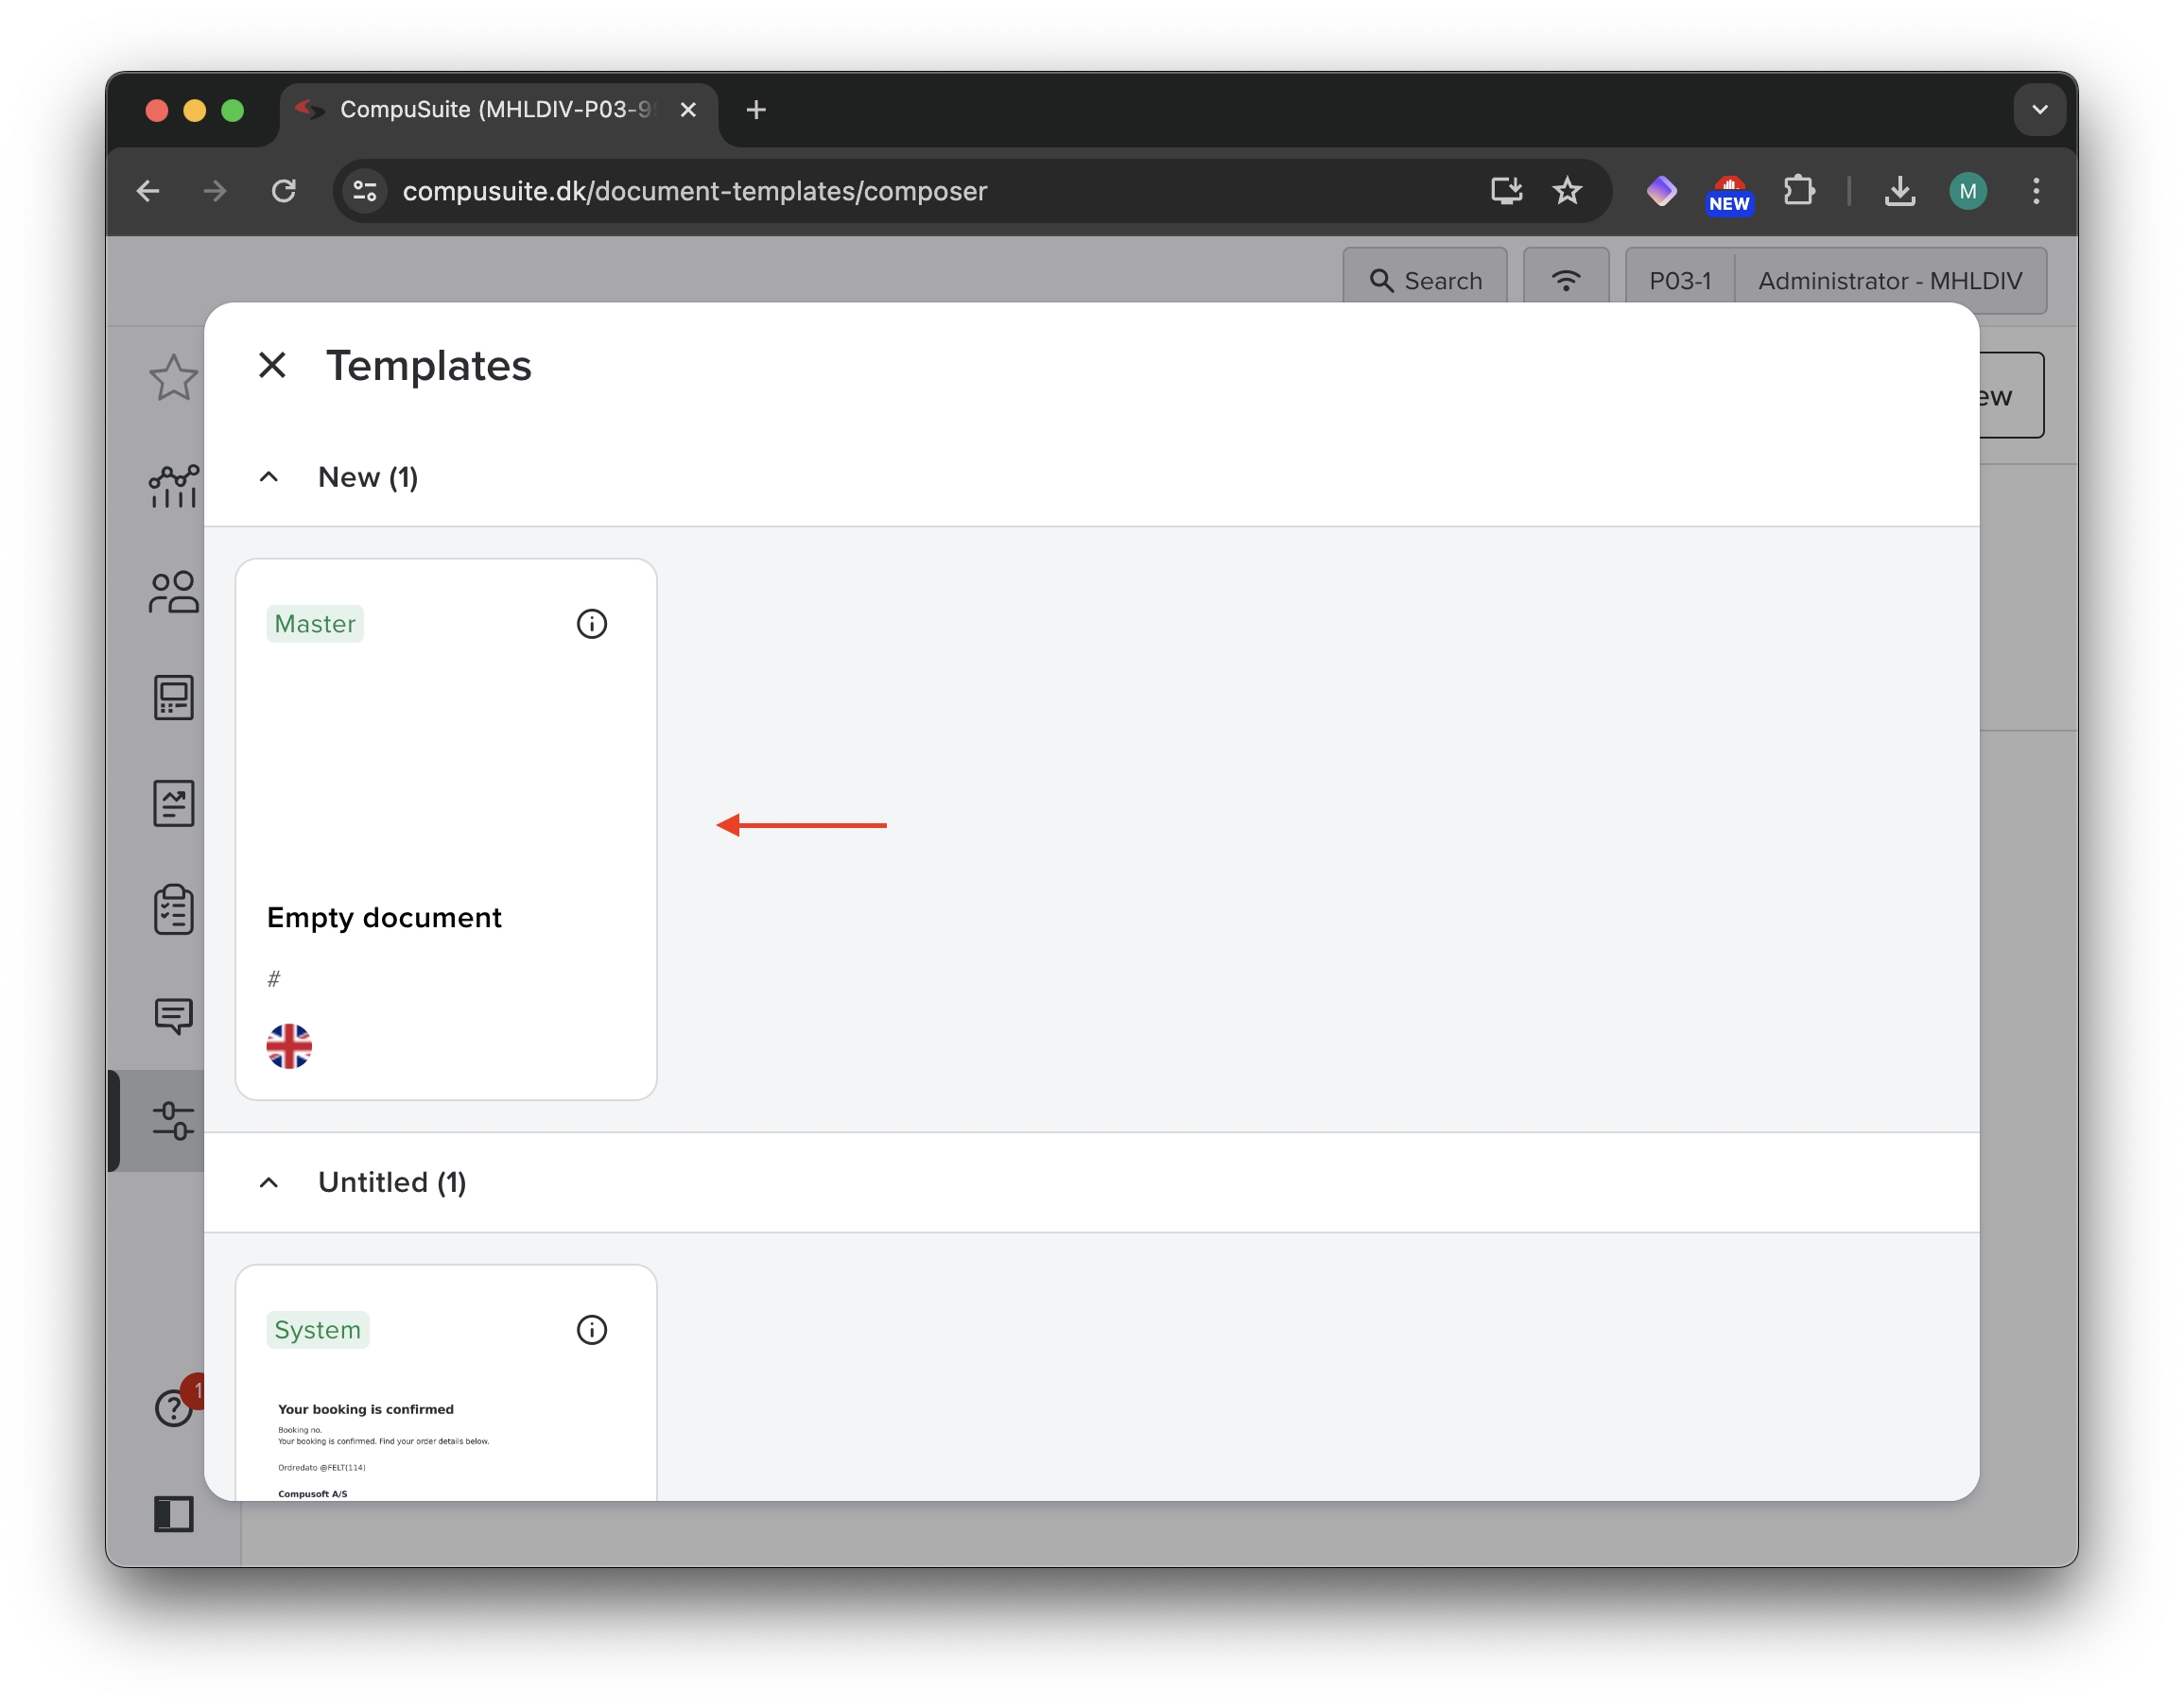
Task: Select the Empty document template card
Action: coord(445,828)
